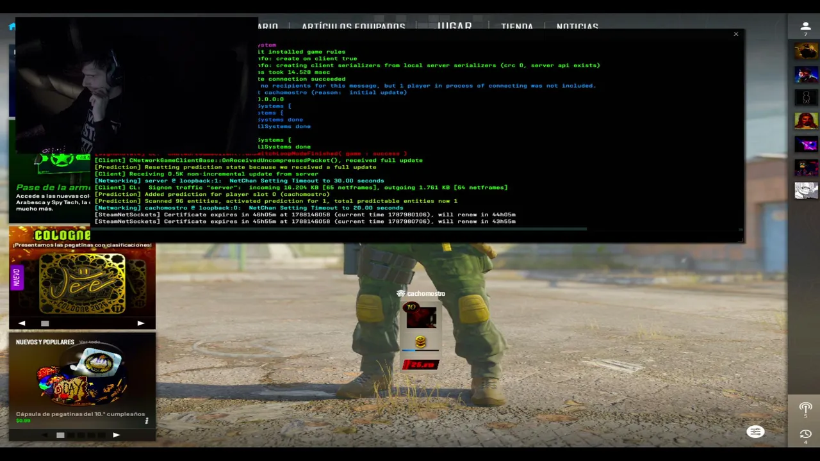This screenshot has width=820, height=461.
Task: Open the Cologne 2026 gold sticker image
Action: click(x=82, y=284)
